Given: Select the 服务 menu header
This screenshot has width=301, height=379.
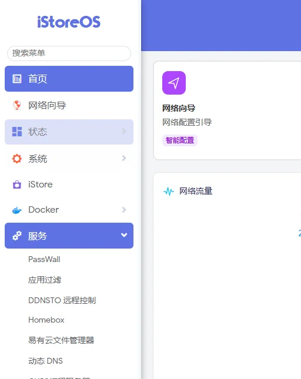Looking at the screenshot, I should [x=69, y=236].
